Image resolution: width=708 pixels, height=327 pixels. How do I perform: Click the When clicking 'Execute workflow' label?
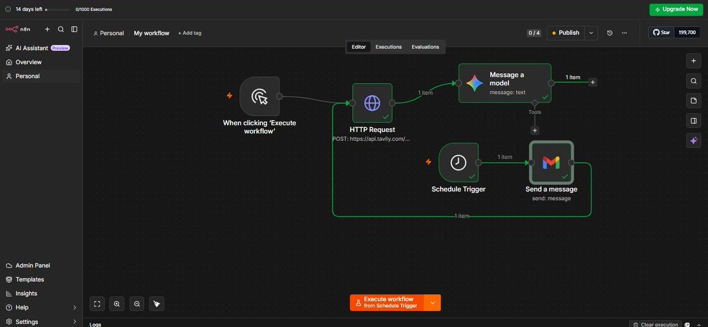coord(260,127)
